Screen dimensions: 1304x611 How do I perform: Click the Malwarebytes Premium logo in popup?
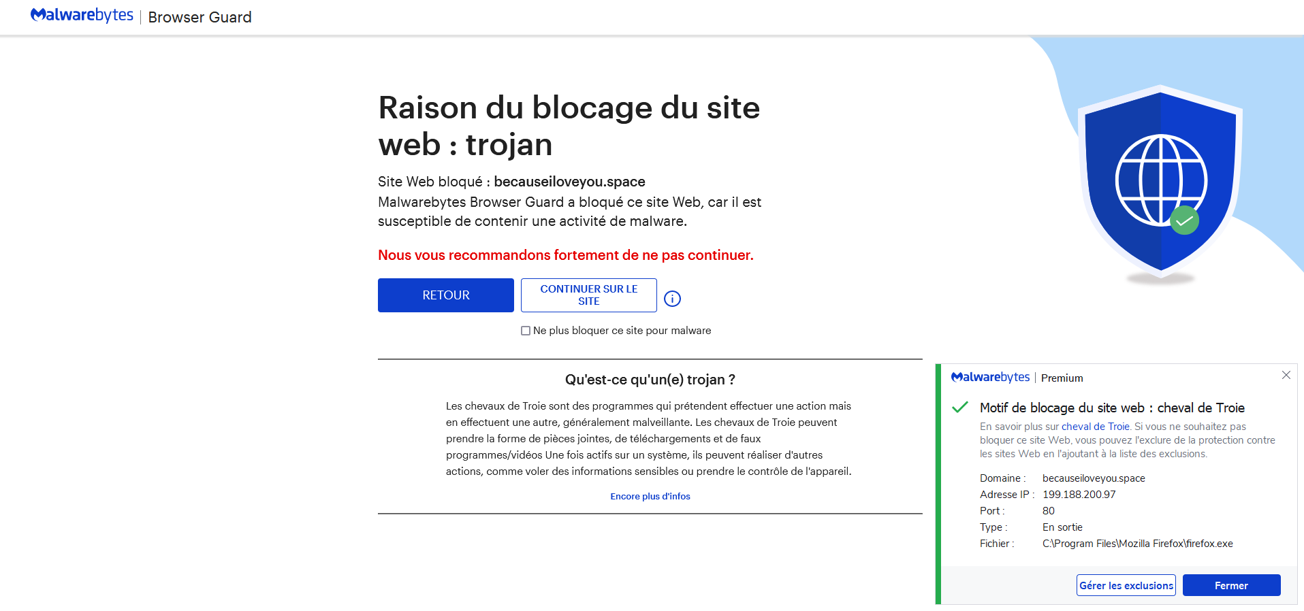coord(990,378)
